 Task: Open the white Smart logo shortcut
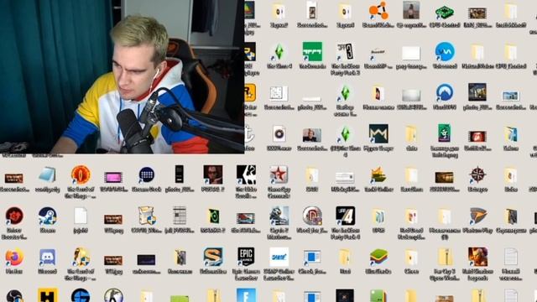tap(279, 258)
